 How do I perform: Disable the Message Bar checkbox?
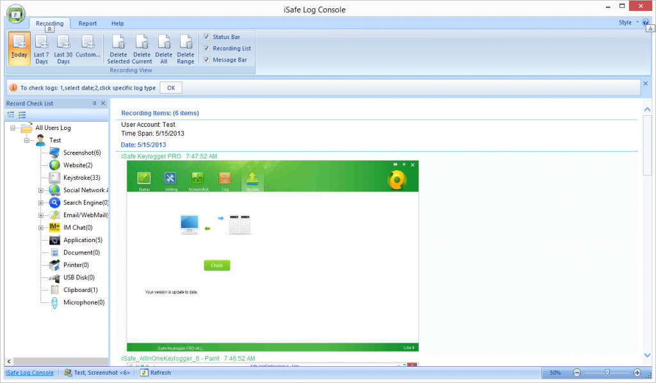pos(206,60)
